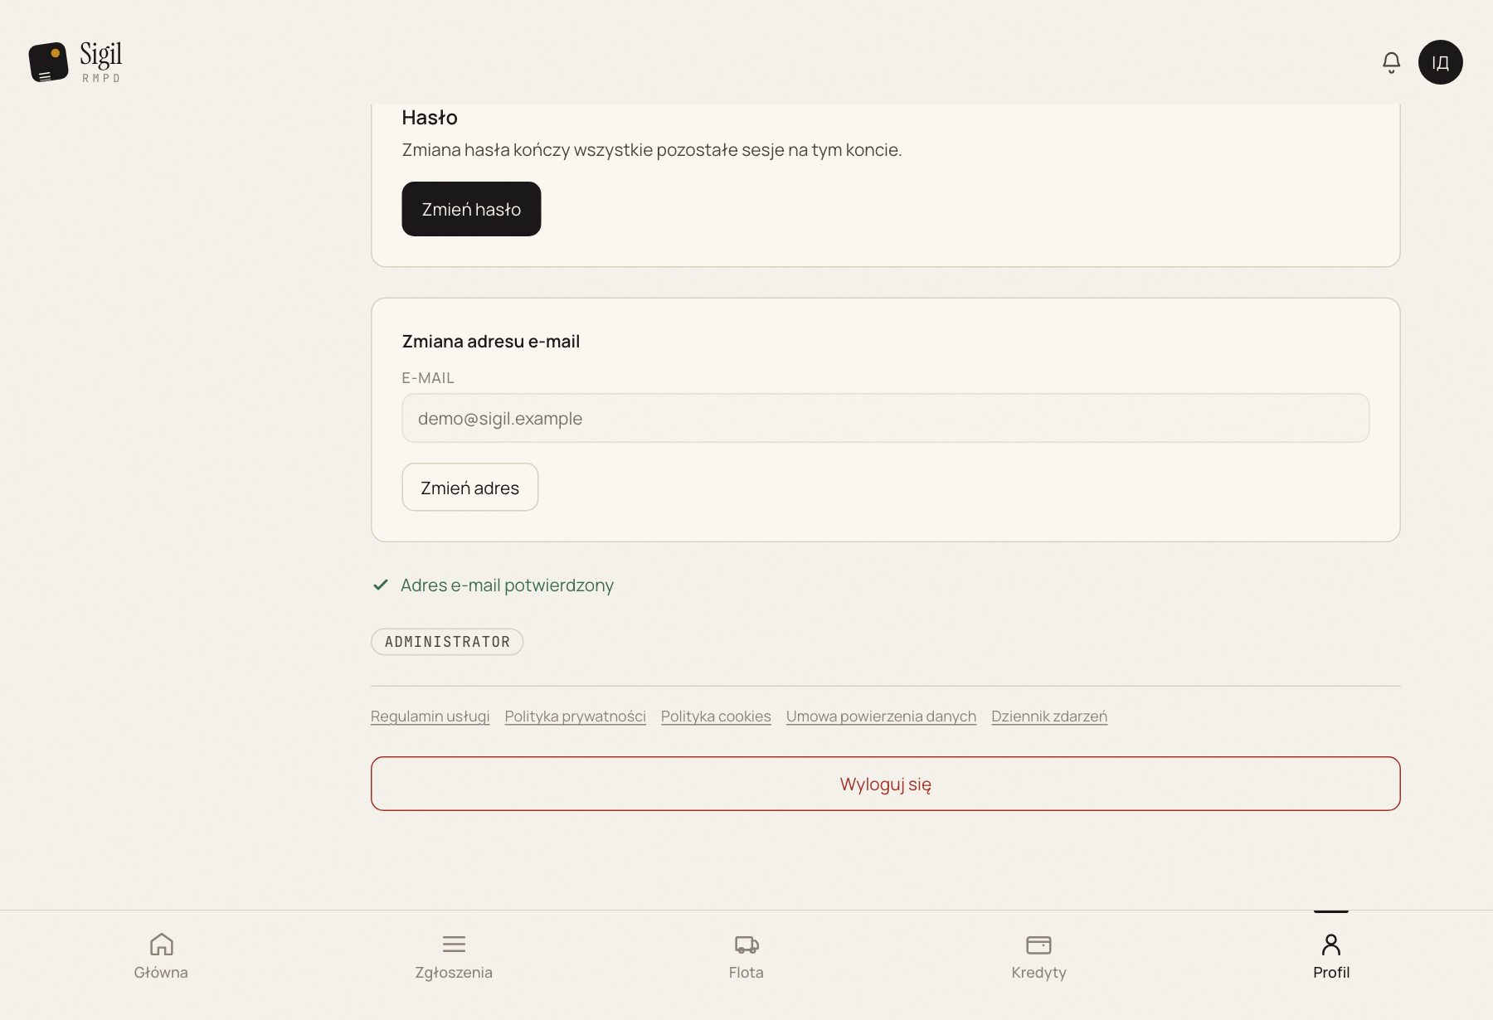This screenshot has width=1493, height=1020.
Task: Open Kredyty tab label
Action: 1038,972
